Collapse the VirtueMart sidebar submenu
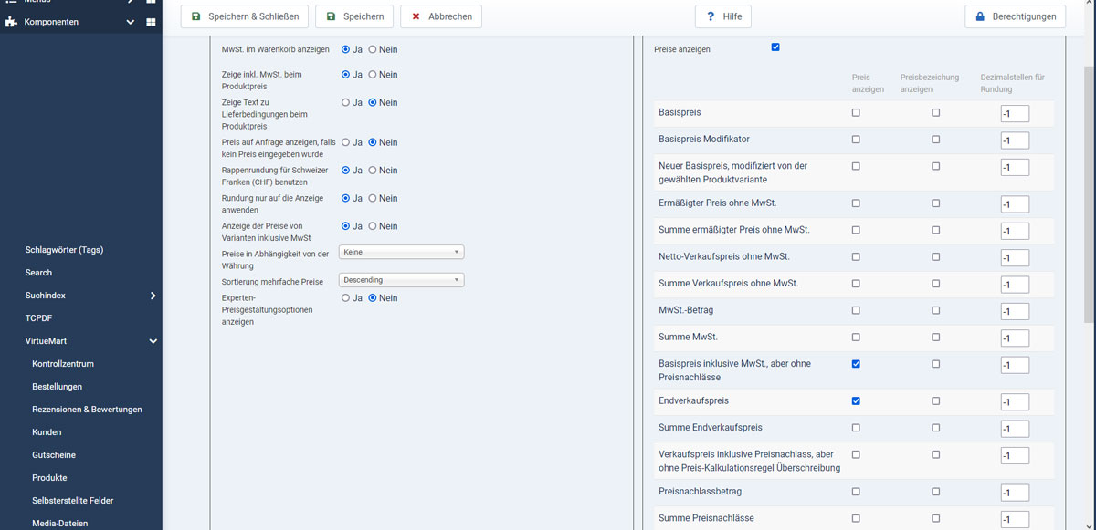The width and height of the screenshot is (1096, 530). (153, 341)
